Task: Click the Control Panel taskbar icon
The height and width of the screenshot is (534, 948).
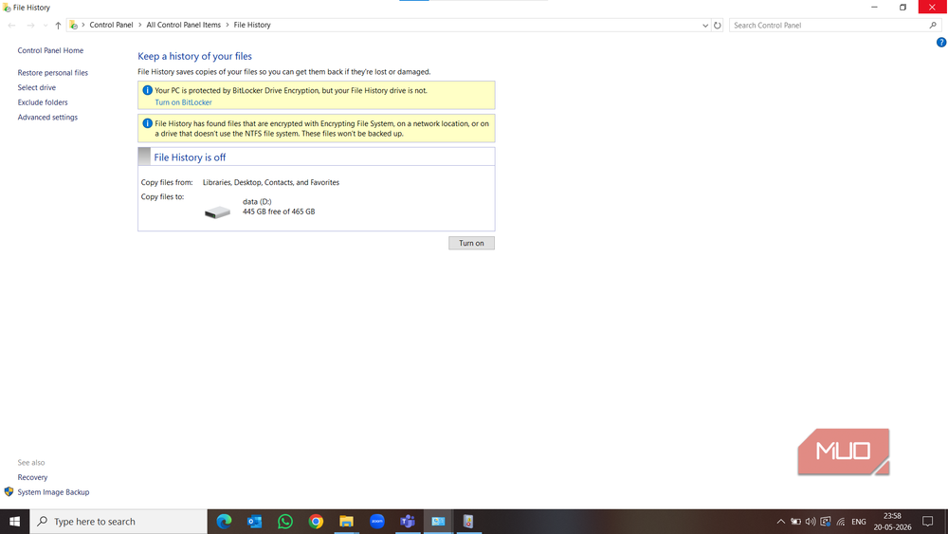Action: pos(438,522)
